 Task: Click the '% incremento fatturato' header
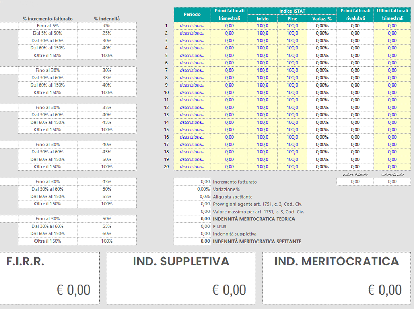[47, 19]
